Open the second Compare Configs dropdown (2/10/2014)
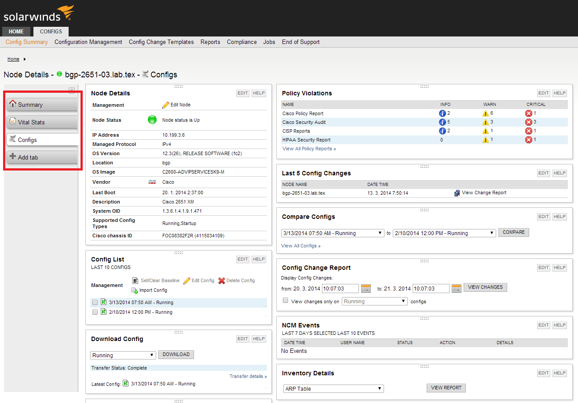 444,233
